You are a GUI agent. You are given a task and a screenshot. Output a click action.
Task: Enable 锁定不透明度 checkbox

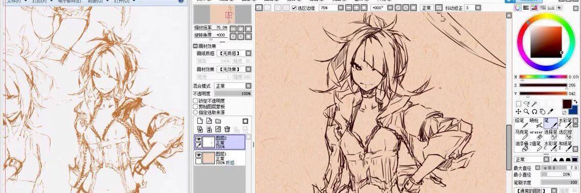(x=196, y=101)
